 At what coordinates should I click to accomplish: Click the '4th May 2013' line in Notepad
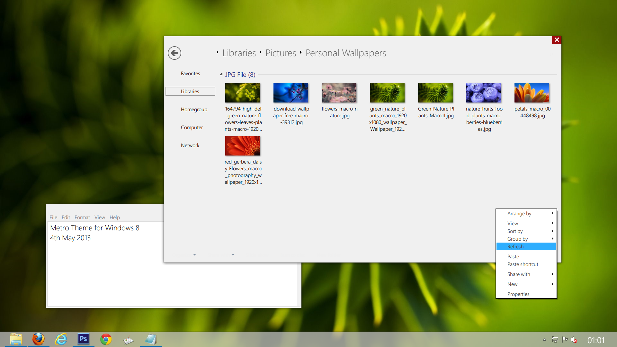70,238
